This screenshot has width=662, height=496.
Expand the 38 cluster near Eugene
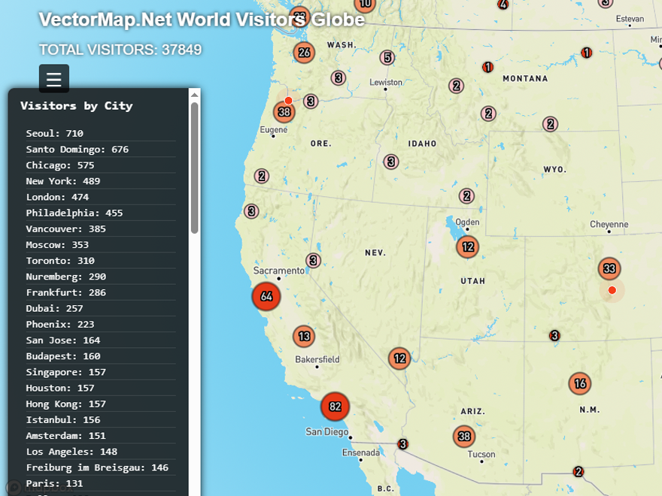[284, 113]
